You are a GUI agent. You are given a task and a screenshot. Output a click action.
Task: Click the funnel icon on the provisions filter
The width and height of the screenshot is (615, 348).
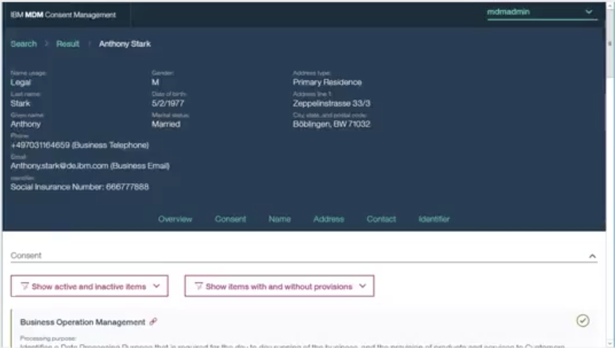pos(199,286)
